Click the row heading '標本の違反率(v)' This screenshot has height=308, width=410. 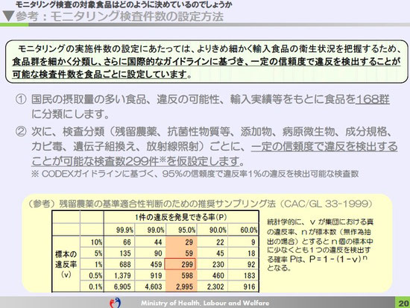point(66,264)
